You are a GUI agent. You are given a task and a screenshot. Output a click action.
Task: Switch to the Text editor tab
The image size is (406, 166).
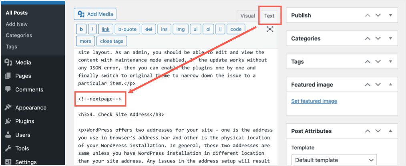point(269,16)
